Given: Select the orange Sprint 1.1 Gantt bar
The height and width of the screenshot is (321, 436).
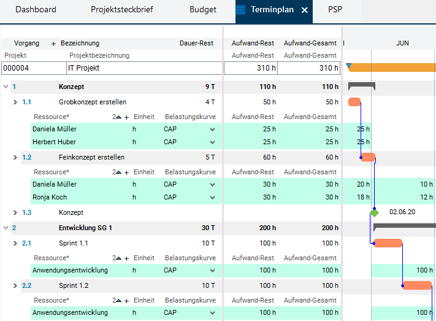Looking at the screenshot, I should tap(388, 243).
